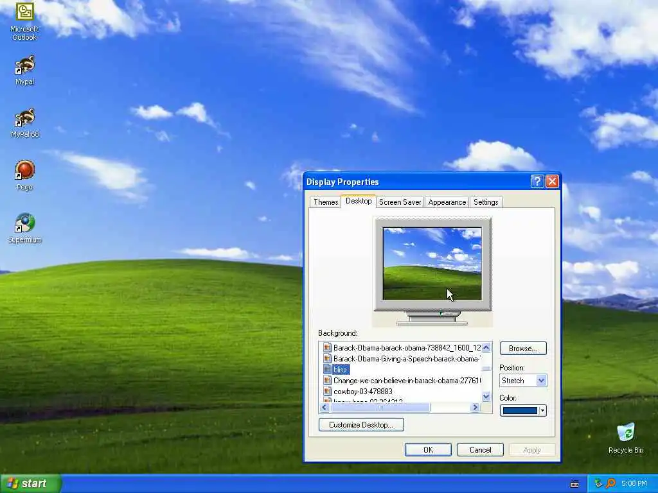Go to the Settings tab
Screen dimensions: 658x493
pyautogui.click(x=486, y=202)
